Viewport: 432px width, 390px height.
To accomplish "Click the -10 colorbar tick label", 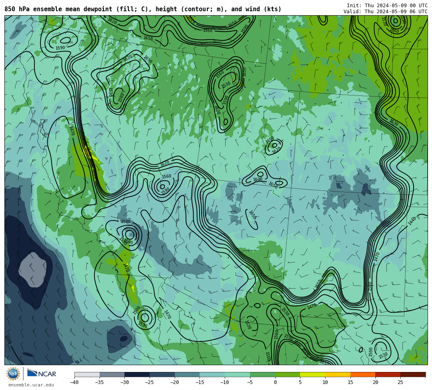I will click(x=225, y=382).
